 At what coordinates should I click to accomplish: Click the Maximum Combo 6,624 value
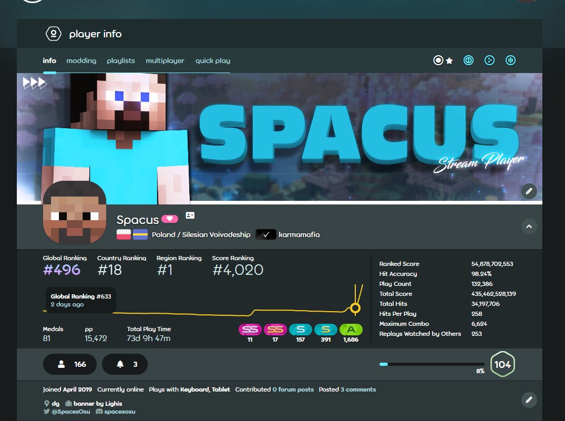479,324
